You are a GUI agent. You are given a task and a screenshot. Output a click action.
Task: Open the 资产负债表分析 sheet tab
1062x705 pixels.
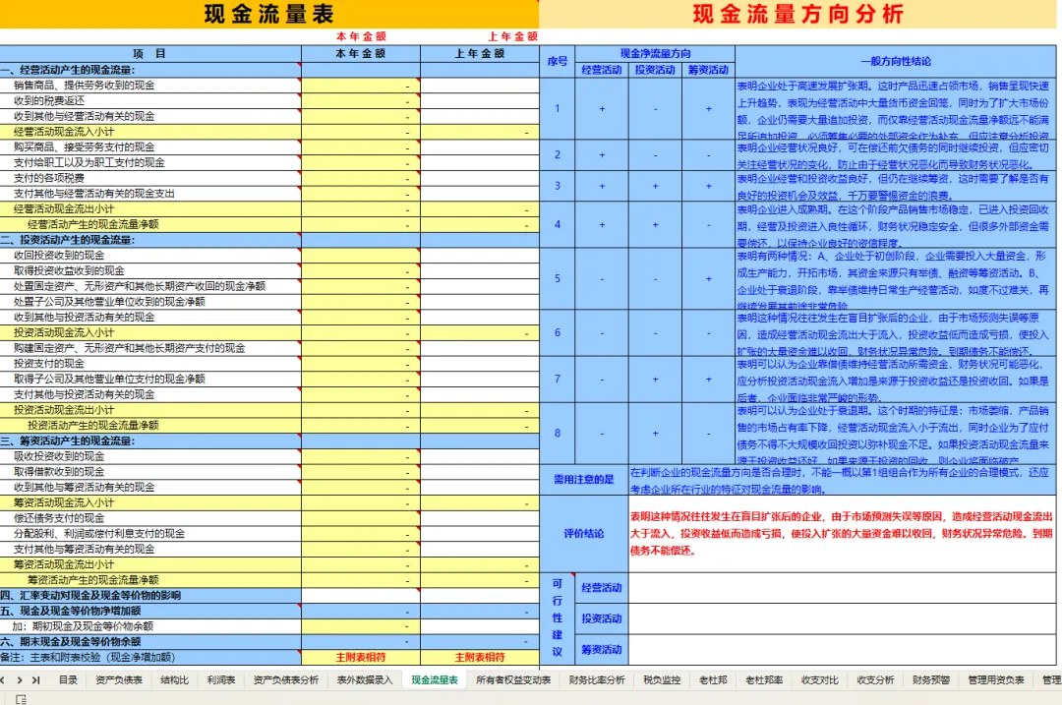point(286,680)
